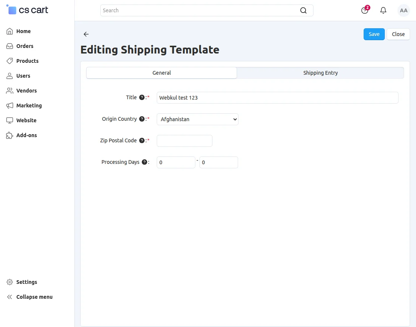Click the Products tag icon
This screenshot has height=327, width=416.
pos(10,61)
